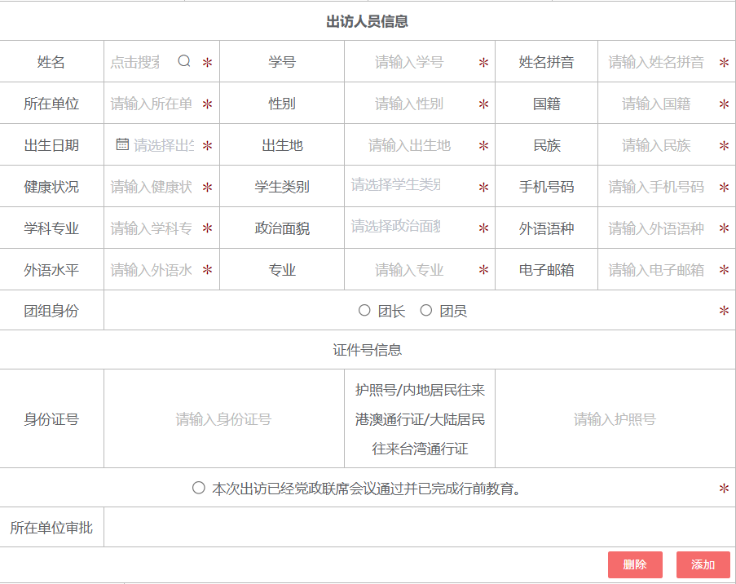
Task: Focus the 姓名拼音 input field
Action: (x=656, y=62)
